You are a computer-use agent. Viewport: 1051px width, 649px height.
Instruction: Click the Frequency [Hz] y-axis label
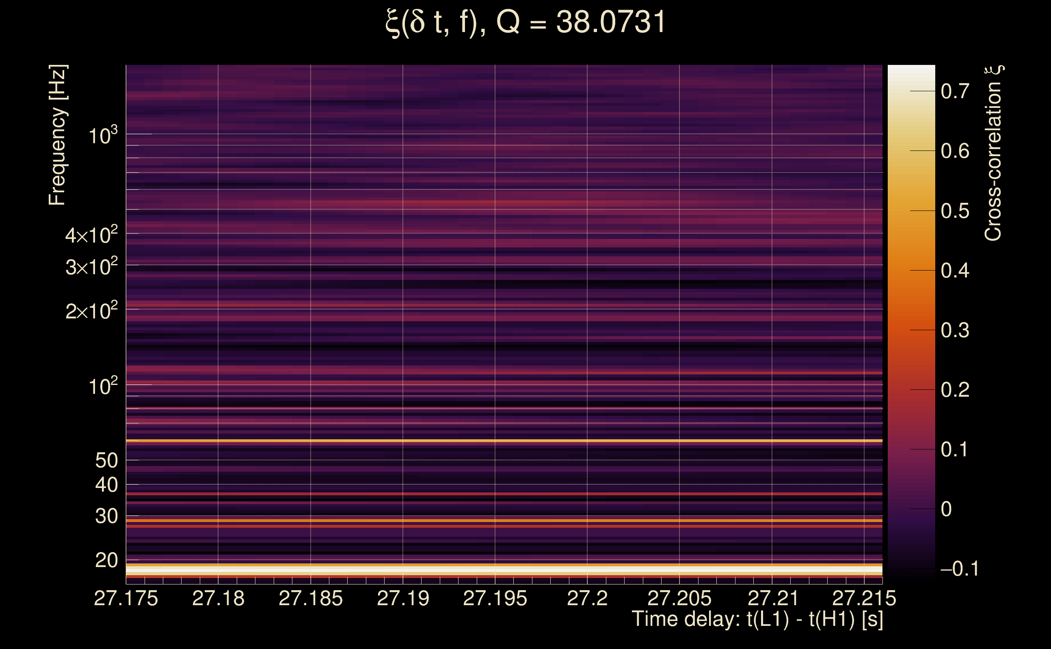coord(57,135)
